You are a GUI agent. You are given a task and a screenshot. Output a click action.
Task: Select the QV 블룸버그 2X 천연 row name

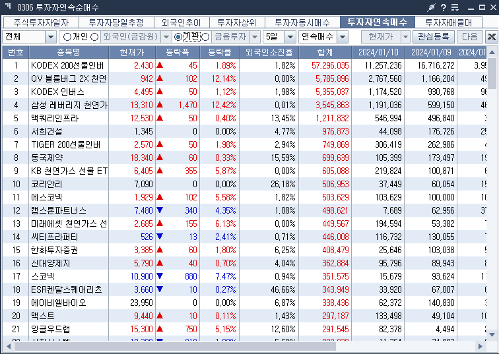pyautogui.click(x=69, y=78)
